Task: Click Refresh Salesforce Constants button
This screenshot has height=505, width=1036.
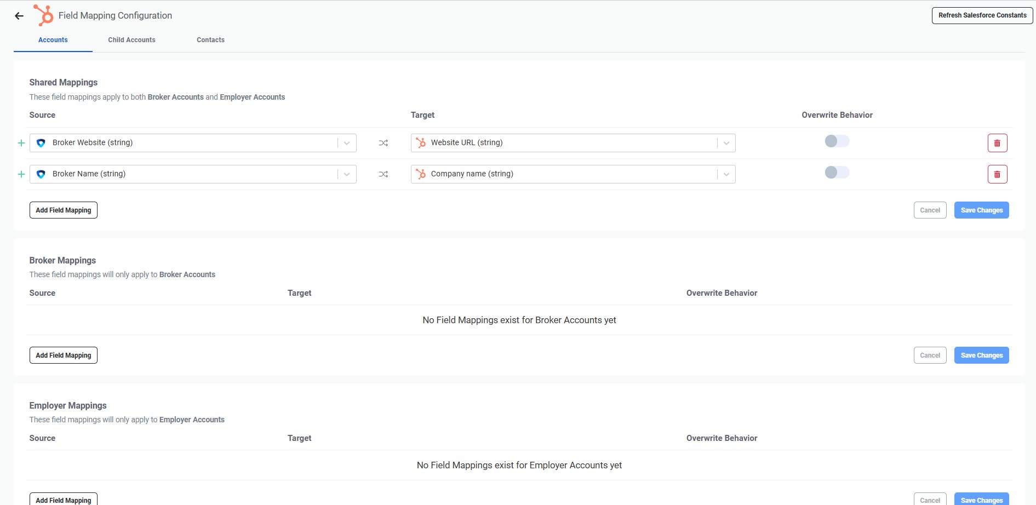Action: pyautogui.click(x=982, y=15)
